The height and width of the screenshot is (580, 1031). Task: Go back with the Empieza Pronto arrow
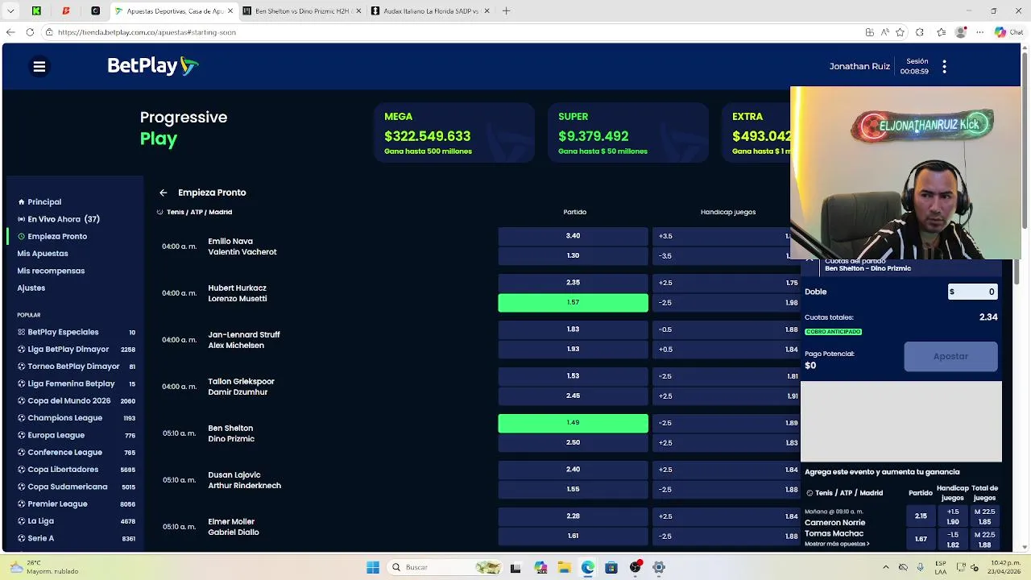(164, 193)
